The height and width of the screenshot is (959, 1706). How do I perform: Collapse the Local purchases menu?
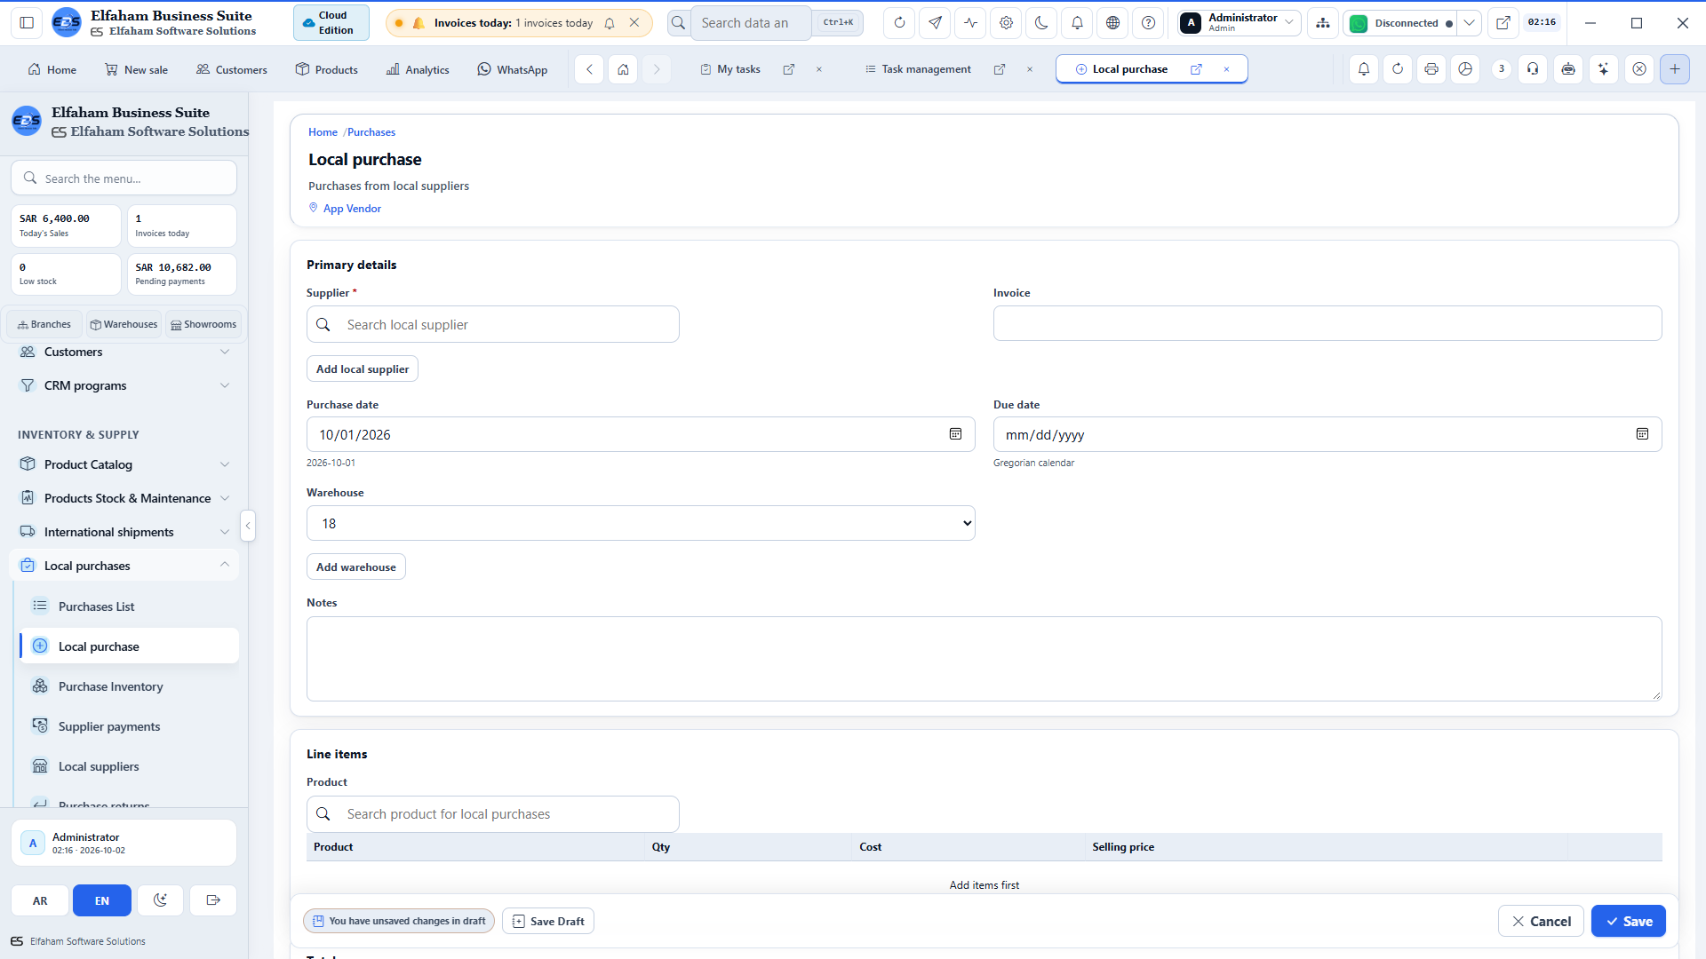(x=124, y=566)
